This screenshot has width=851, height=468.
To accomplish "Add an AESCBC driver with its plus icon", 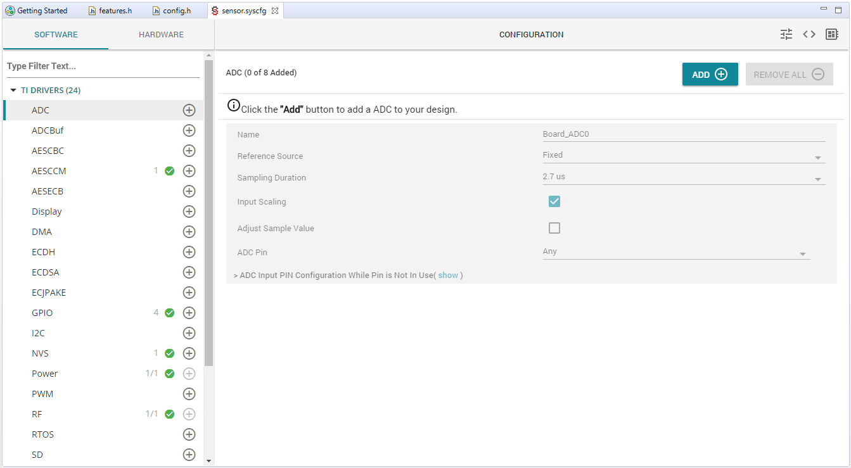I will [189, 151].
